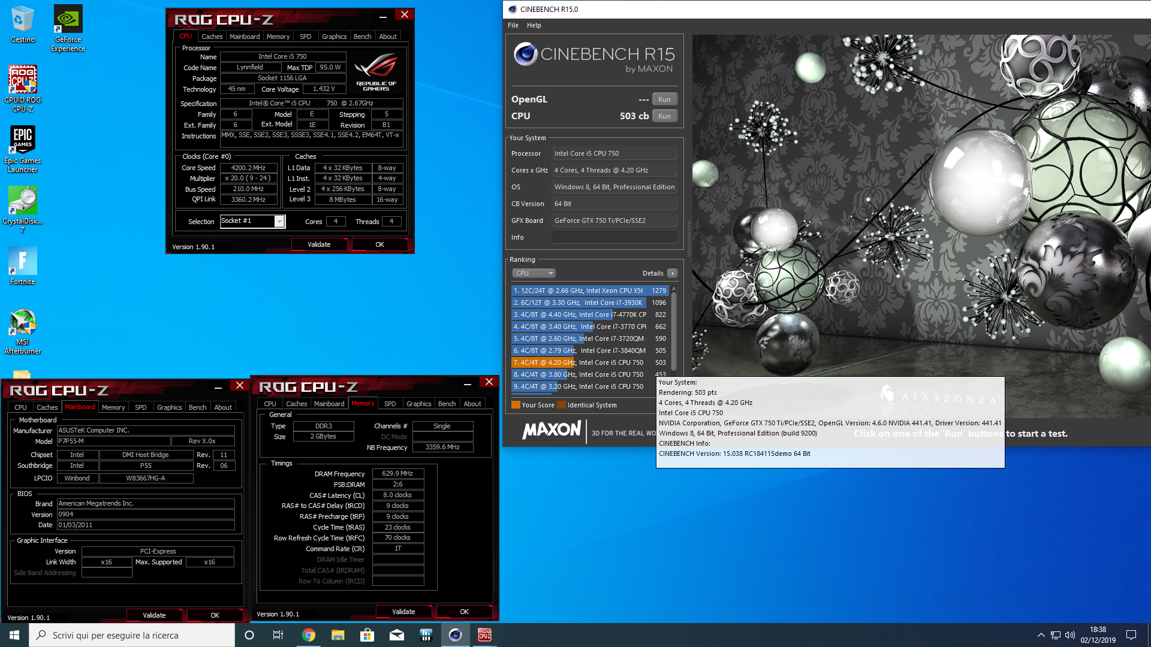Click the Info field in Cinebench
The width and height of the screenshot is (1151, 647).
[x=614, y=237]
